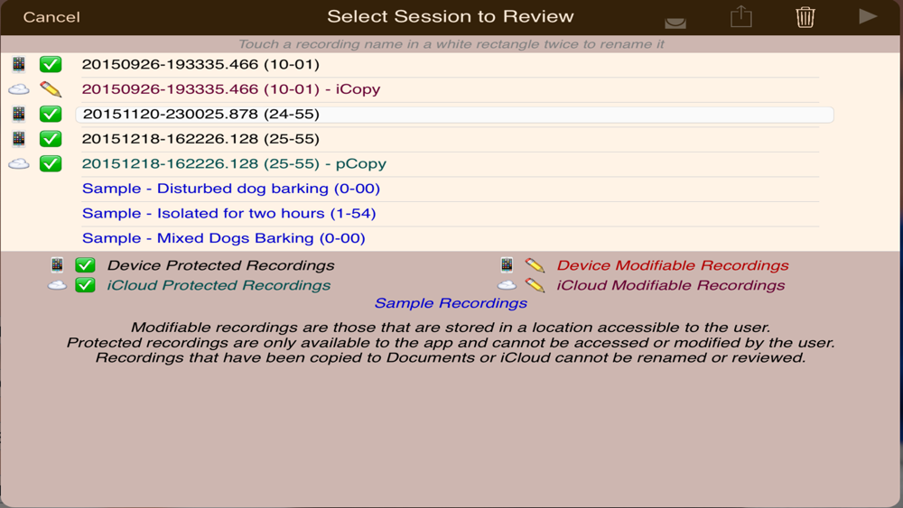903x508 pixels.
Task: Tap pencil icon of the iCopy recording
Action: pos(51,89)
